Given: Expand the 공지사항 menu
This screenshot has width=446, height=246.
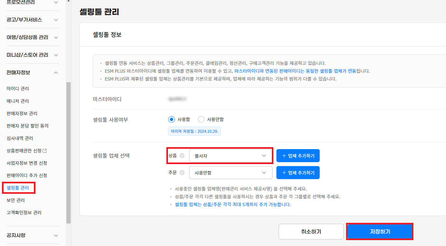Looking at the screenshot, I should [x=56, y=235].
